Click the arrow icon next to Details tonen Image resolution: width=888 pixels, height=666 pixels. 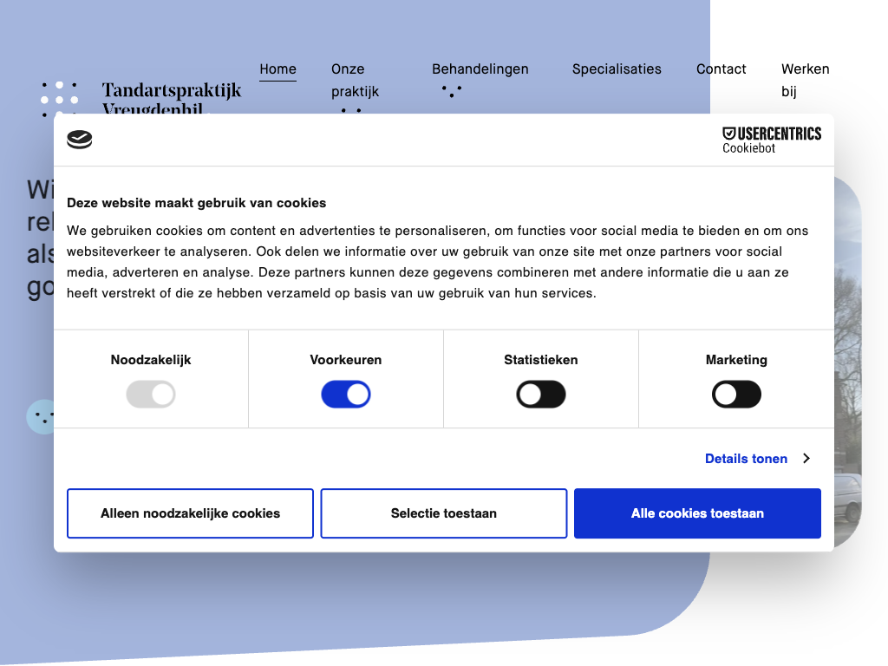[x=806, y=459]
